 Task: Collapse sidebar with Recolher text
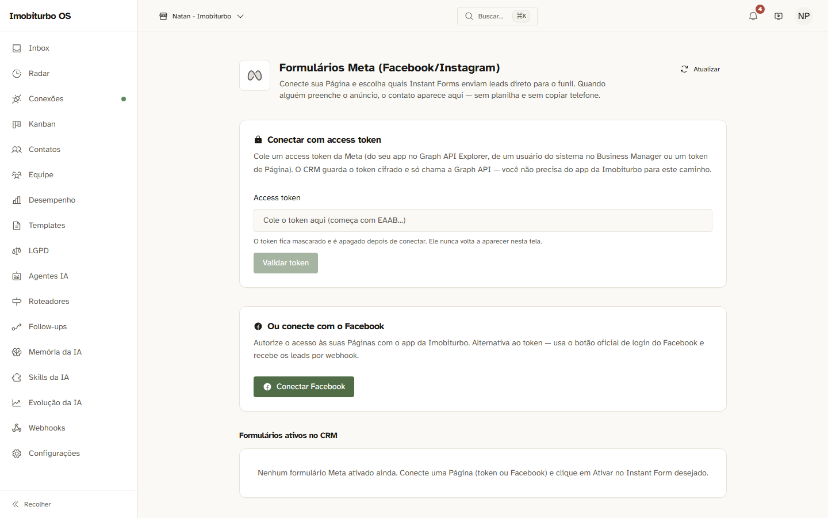click(37, 504)
